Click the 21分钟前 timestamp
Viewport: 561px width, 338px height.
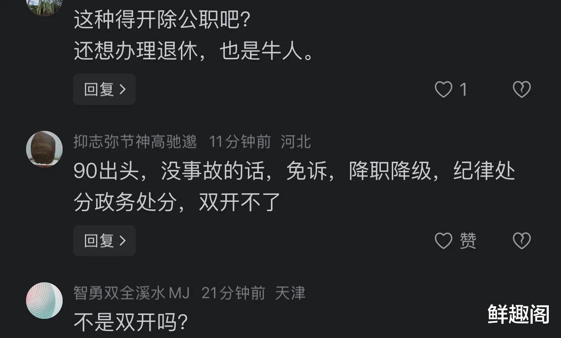tap(233, 293)
